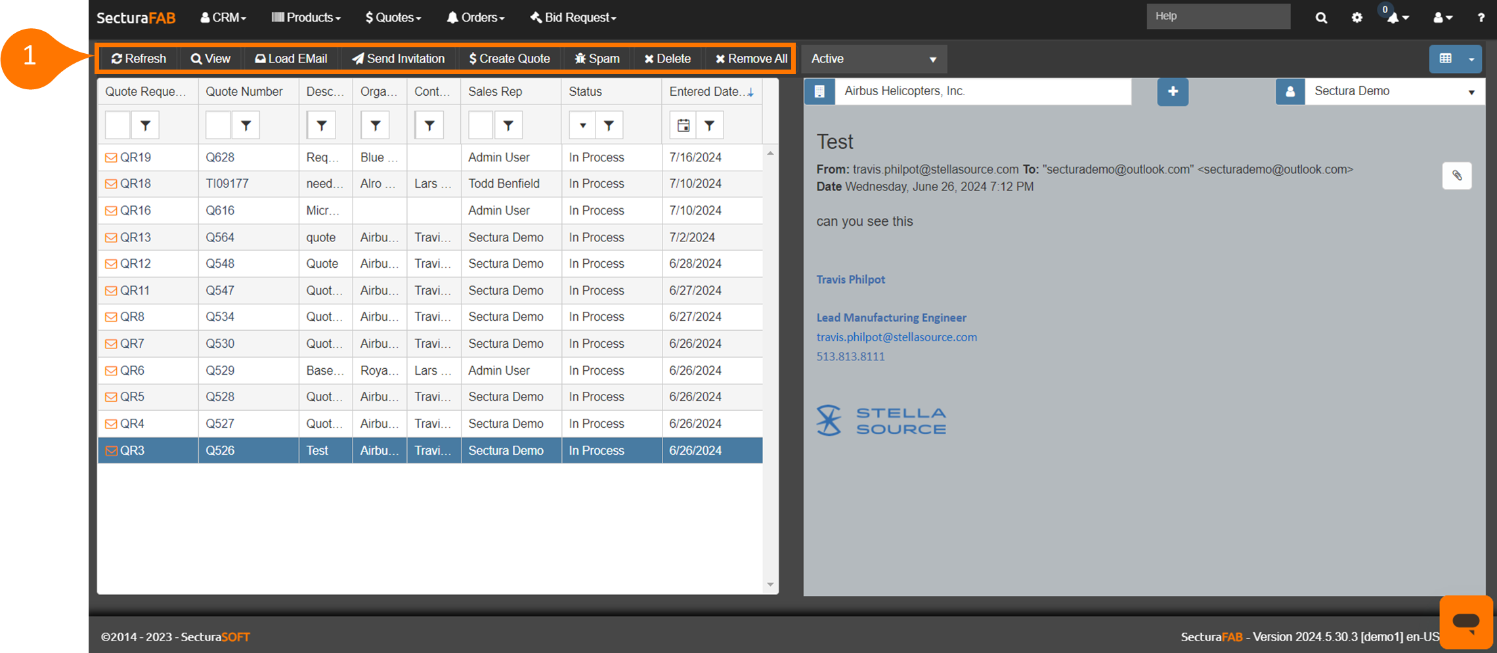Click filter icon under Organization column

click(x=376, y=125)
